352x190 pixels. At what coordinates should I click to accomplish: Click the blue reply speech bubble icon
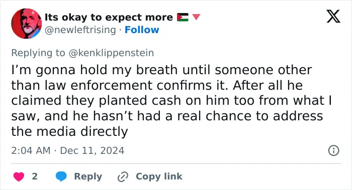tap(61, 176)
